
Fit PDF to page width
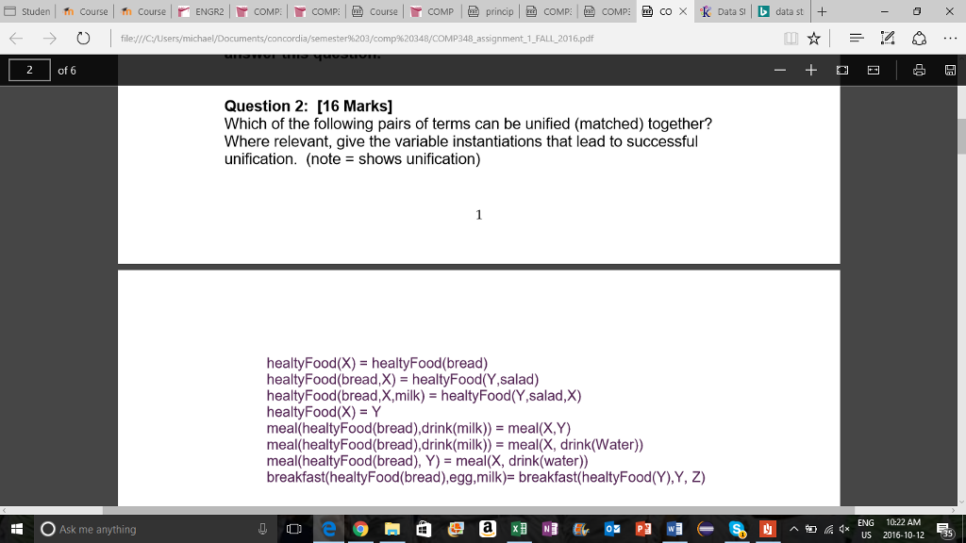pos(874,70)
